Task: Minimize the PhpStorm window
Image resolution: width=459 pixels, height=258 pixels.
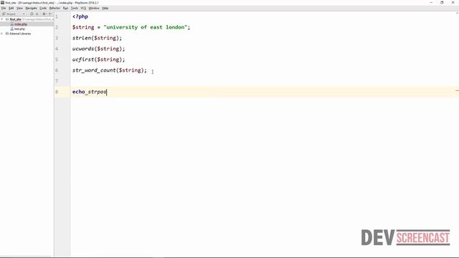Action: pyautogui.click(x=431, y=2)
